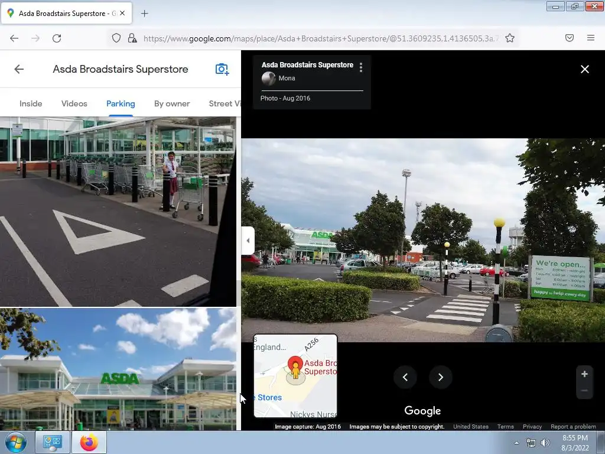Zoom in on the photo
Image resolution: width=605 pixels, height=454 pixels.
pos(584,374)
